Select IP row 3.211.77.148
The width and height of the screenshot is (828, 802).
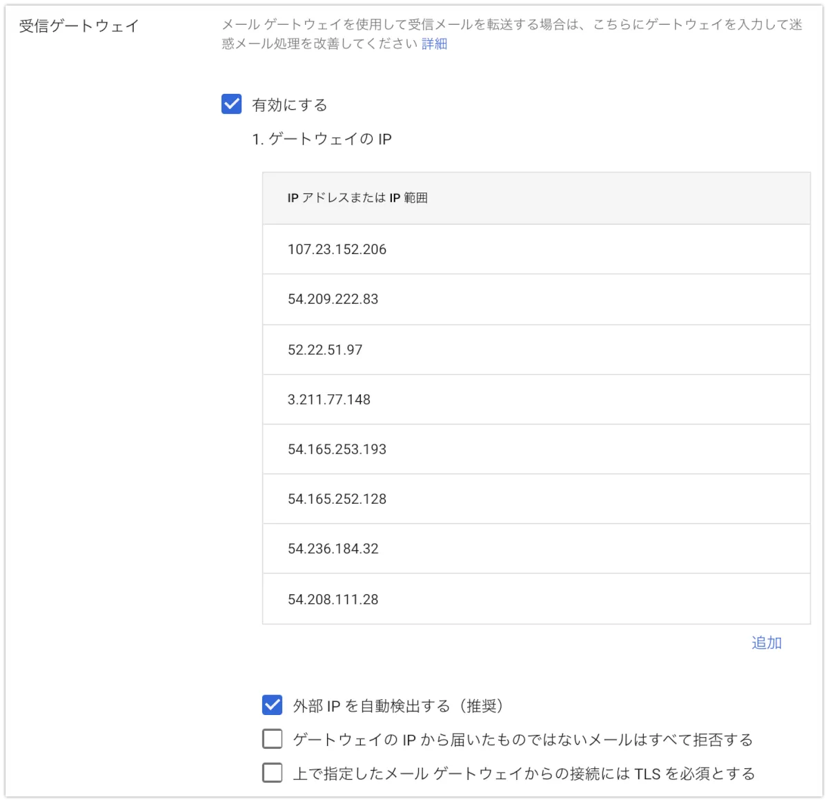329,400
